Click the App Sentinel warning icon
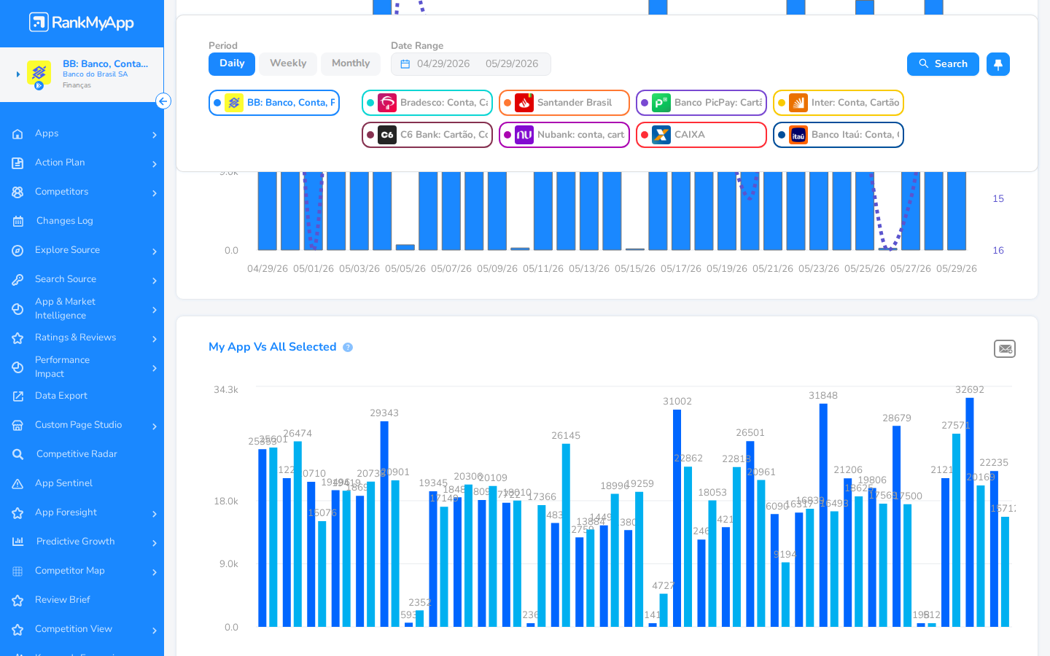The height and width of the screenshot is (656, 1050). tap(18, 483)
